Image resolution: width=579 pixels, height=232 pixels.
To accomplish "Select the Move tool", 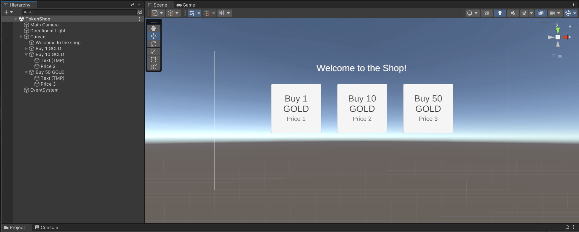I will click(x=154, y=36).
